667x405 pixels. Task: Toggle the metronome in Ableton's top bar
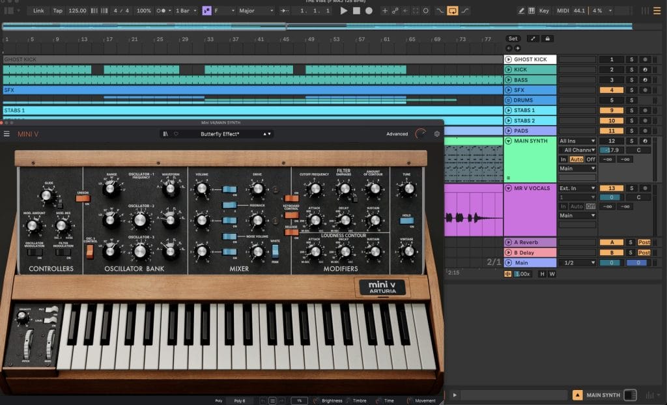[x=162, y=10]
